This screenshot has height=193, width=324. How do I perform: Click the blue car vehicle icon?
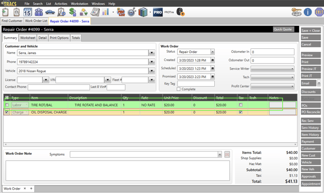[x=50, y=13]
